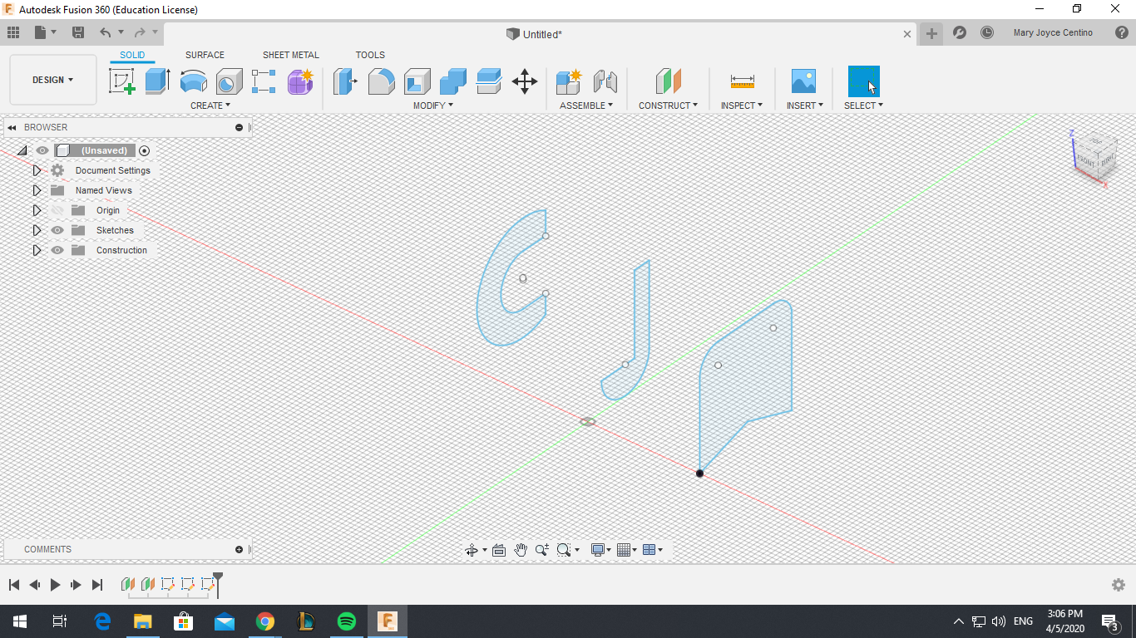Collapse the Comments panel
Viewport: 1136px width, 638px height.
pyautogui.click(x=240, y=549)
